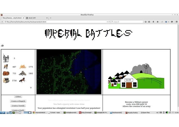
Task: Click the terminal launcher icon in taskbar
Action: coord(14,113)
